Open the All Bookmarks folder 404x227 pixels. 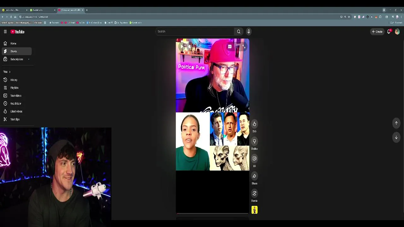396,23
